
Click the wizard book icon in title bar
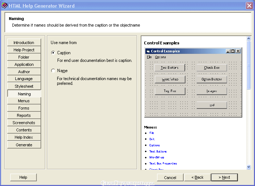click(4, 5)
